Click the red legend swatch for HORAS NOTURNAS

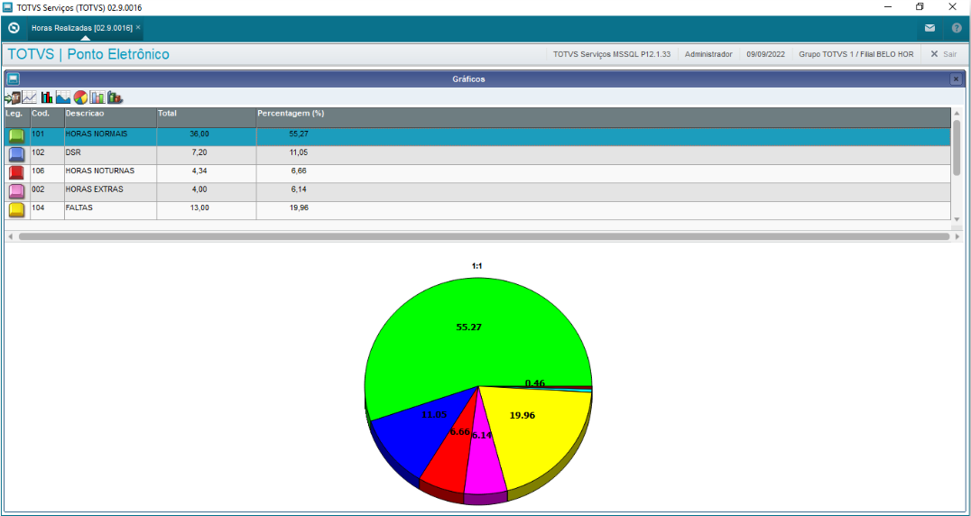pyautogui.click(x=17, y=173)
